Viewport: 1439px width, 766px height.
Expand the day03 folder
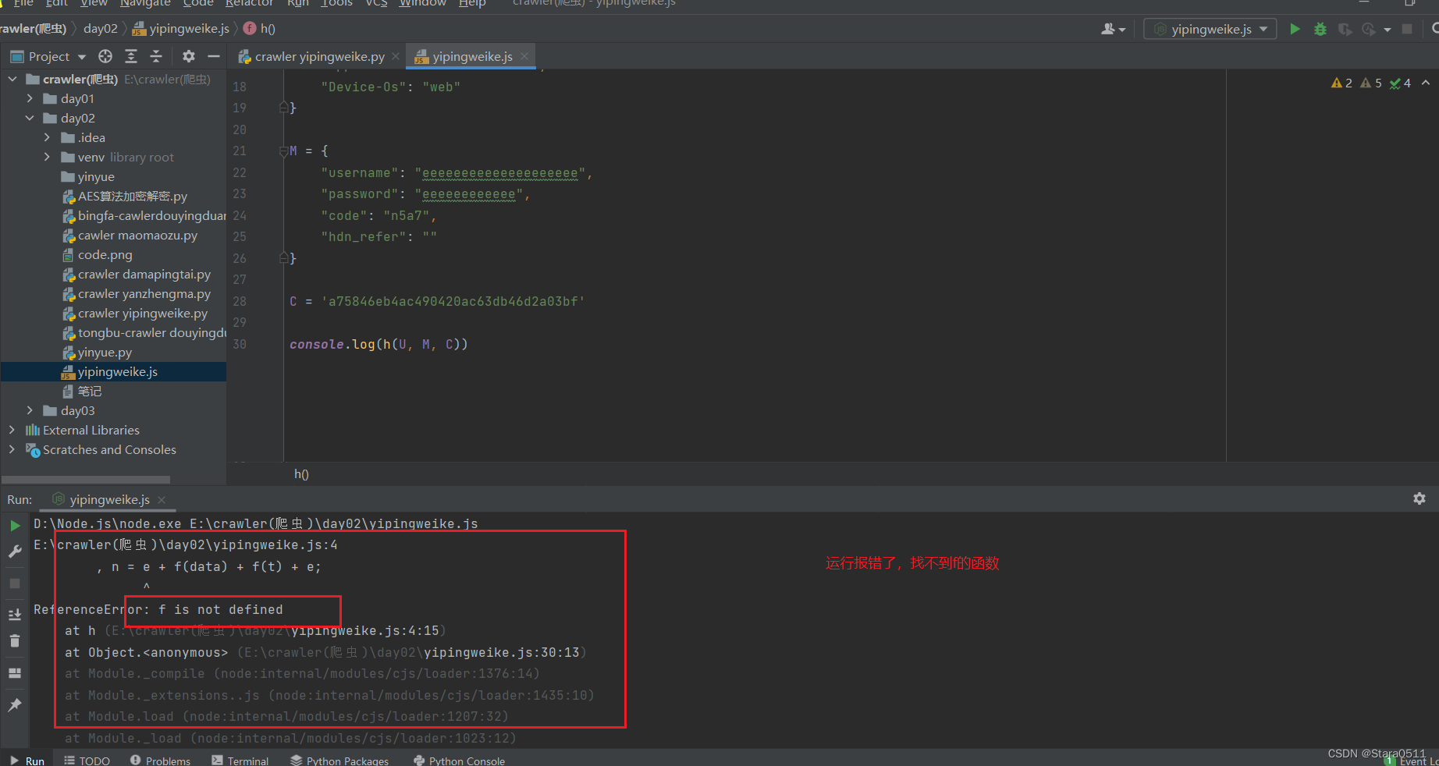point(30,410)
